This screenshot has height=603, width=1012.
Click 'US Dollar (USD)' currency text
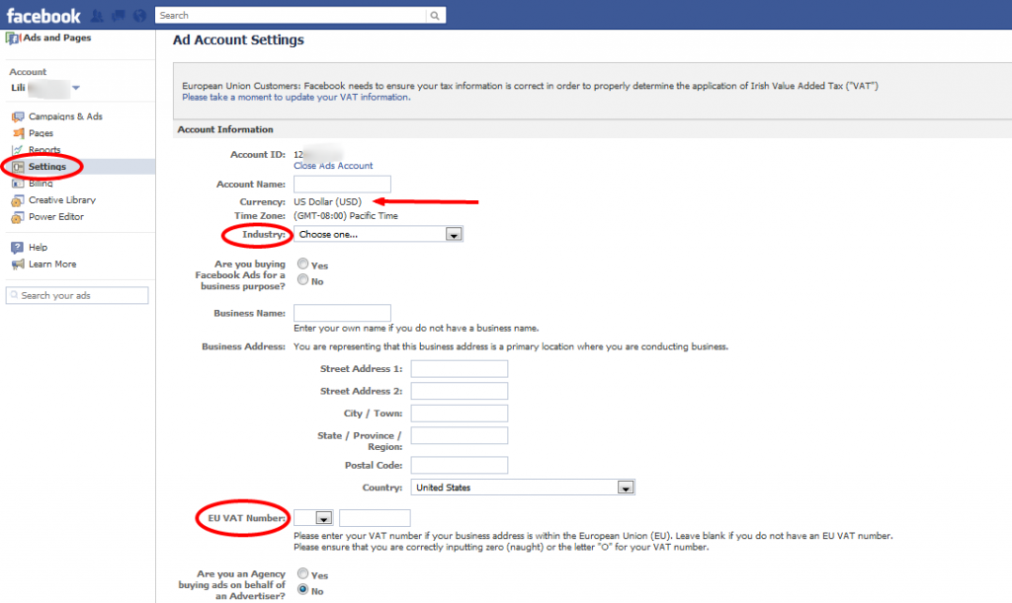point(327,202)
